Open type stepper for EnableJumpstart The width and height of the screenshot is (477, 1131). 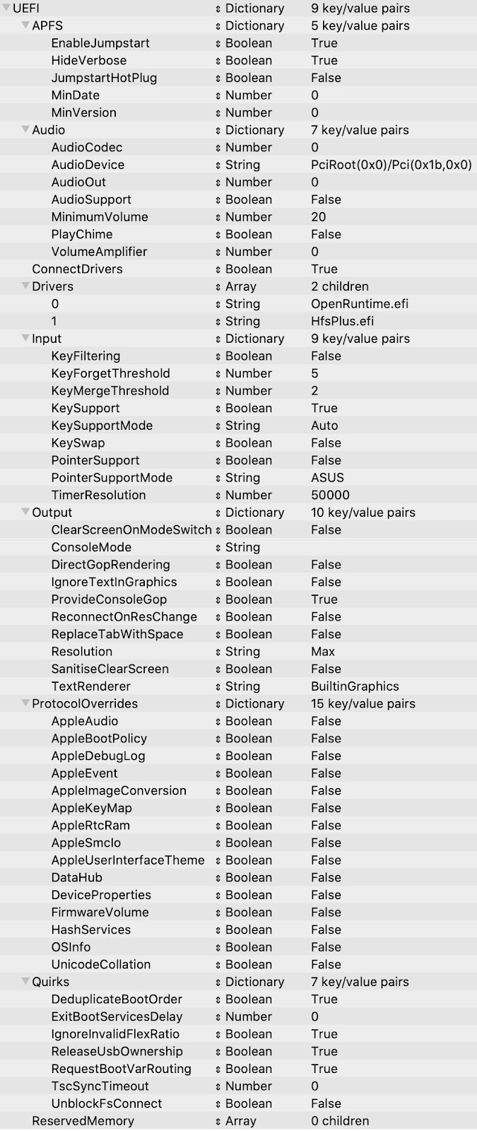point(218,43)
